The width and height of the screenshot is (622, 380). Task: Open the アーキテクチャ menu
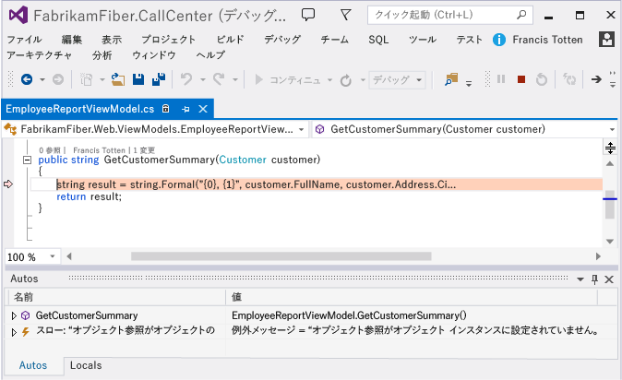point(40,55)
